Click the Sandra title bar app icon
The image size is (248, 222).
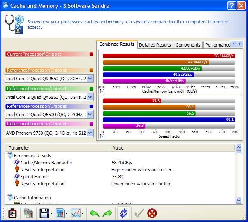pos(5,5)
